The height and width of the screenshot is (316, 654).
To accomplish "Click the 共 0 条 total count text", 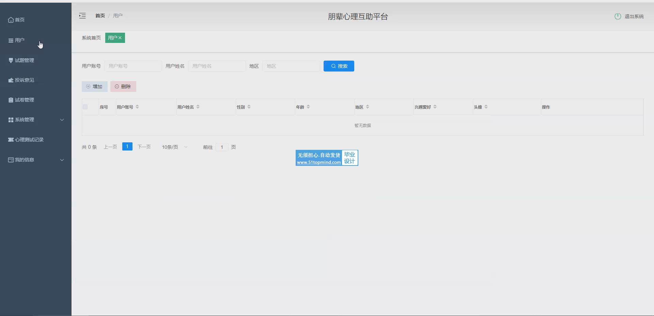I will pos(89,147).
